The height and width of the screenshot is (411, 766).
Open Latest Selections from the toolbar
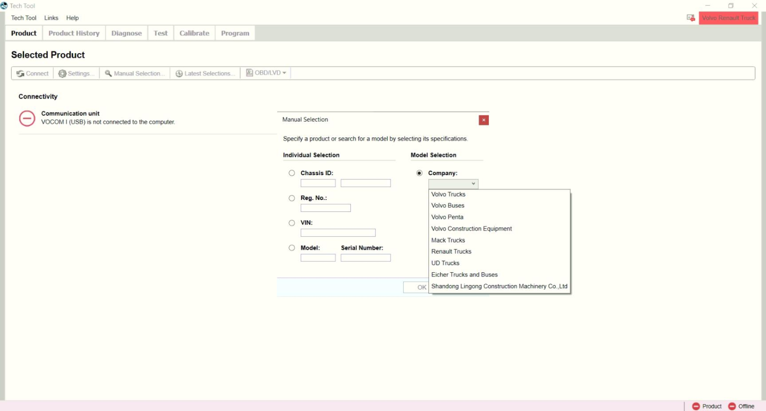click(x=205, y=73)
